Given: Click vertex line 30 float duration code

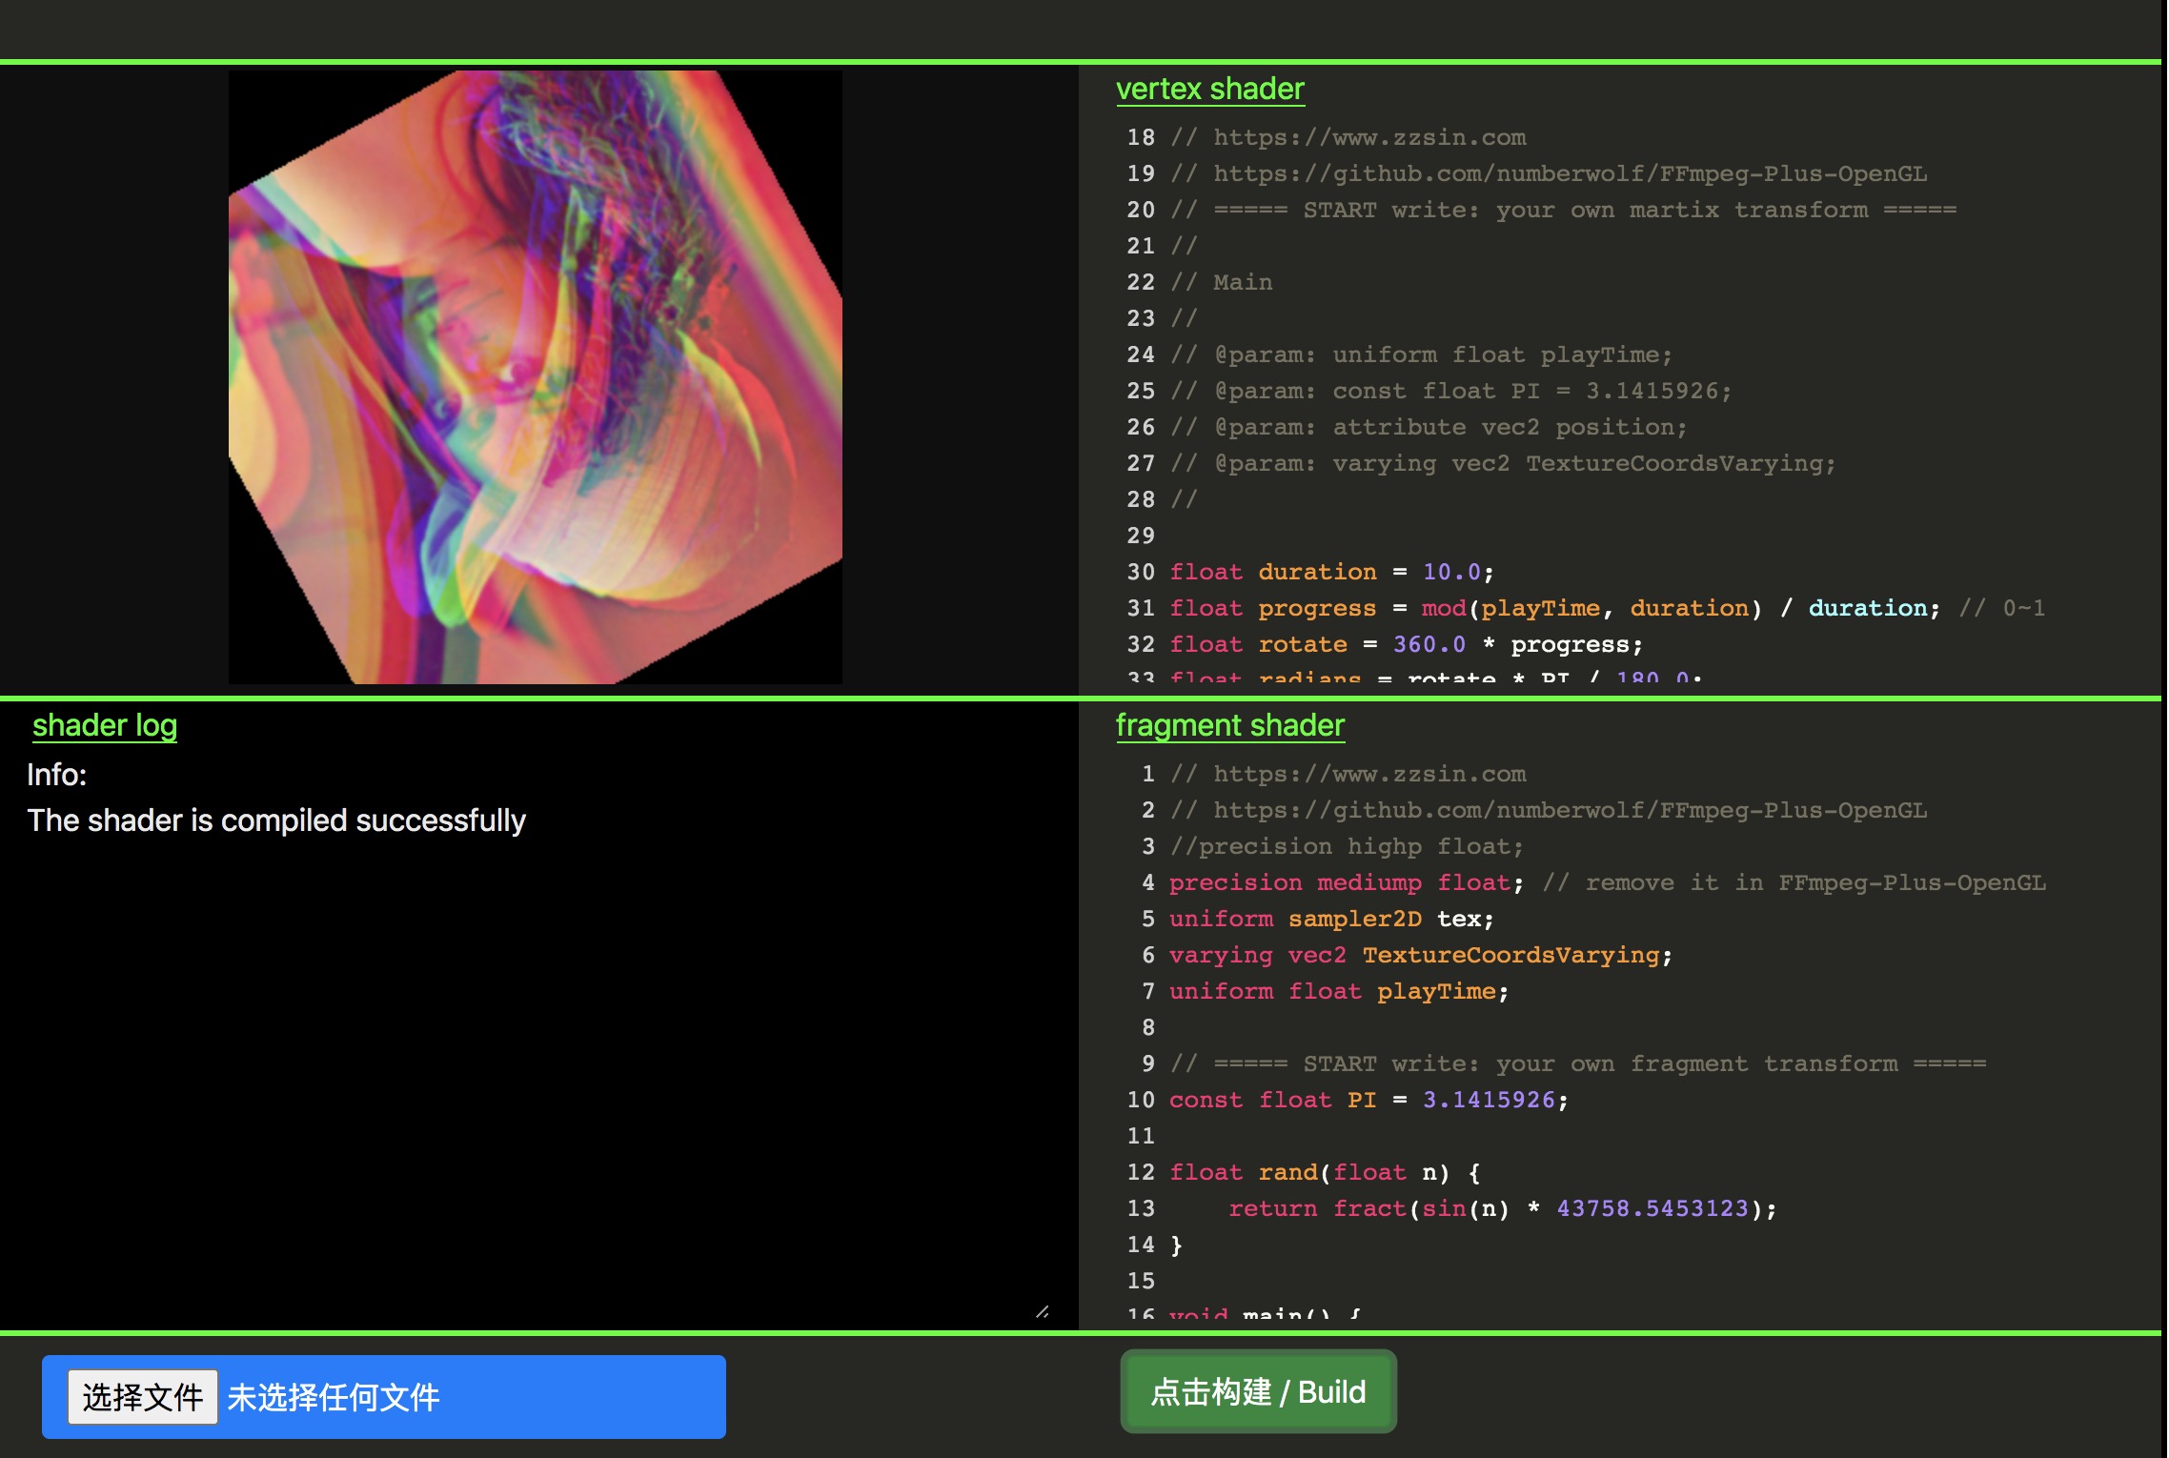Looking at the screenshot, I should pyautogui.click(x=1330, y=572).
